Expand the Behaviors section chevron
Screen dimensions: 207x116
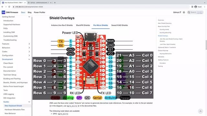(29, 48)
